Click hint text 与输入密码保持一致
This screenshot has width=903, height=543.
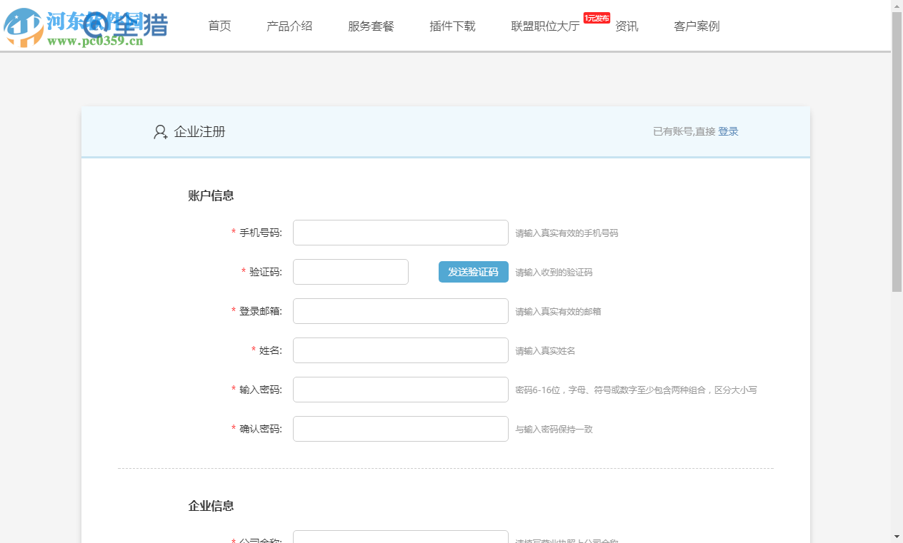click(x=554, y=430)
